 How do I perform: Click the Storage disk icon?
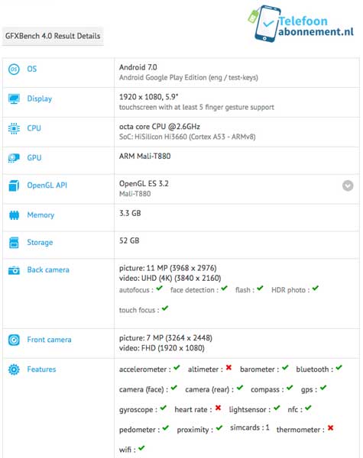coord(14,243)
